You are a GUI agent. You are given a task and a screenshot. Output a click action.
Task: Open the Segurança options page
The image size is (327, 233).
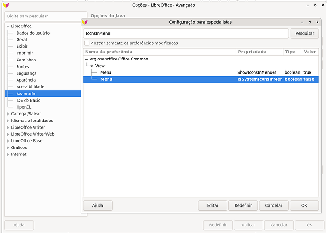point(26,73)
